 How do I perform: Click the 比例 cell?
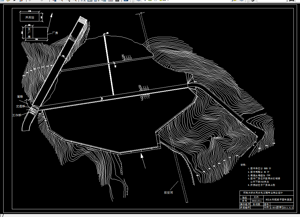click(x=267, y=207)
